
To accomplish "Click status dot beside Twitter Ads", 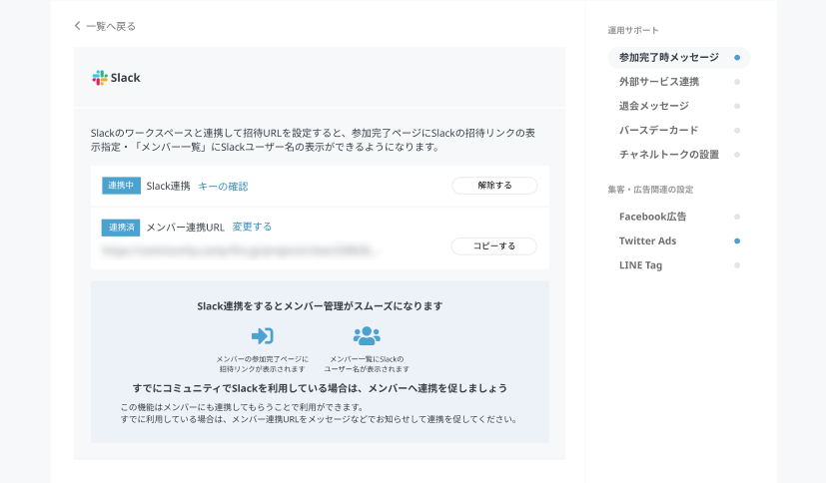I will tap(737, 241).
